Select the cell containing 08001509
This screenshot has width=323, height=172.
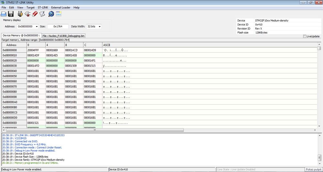pyautogui.click(x=74, y=66)
